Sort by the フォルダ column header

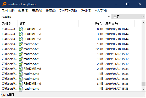pyautogui.click(x=9, y=23)
